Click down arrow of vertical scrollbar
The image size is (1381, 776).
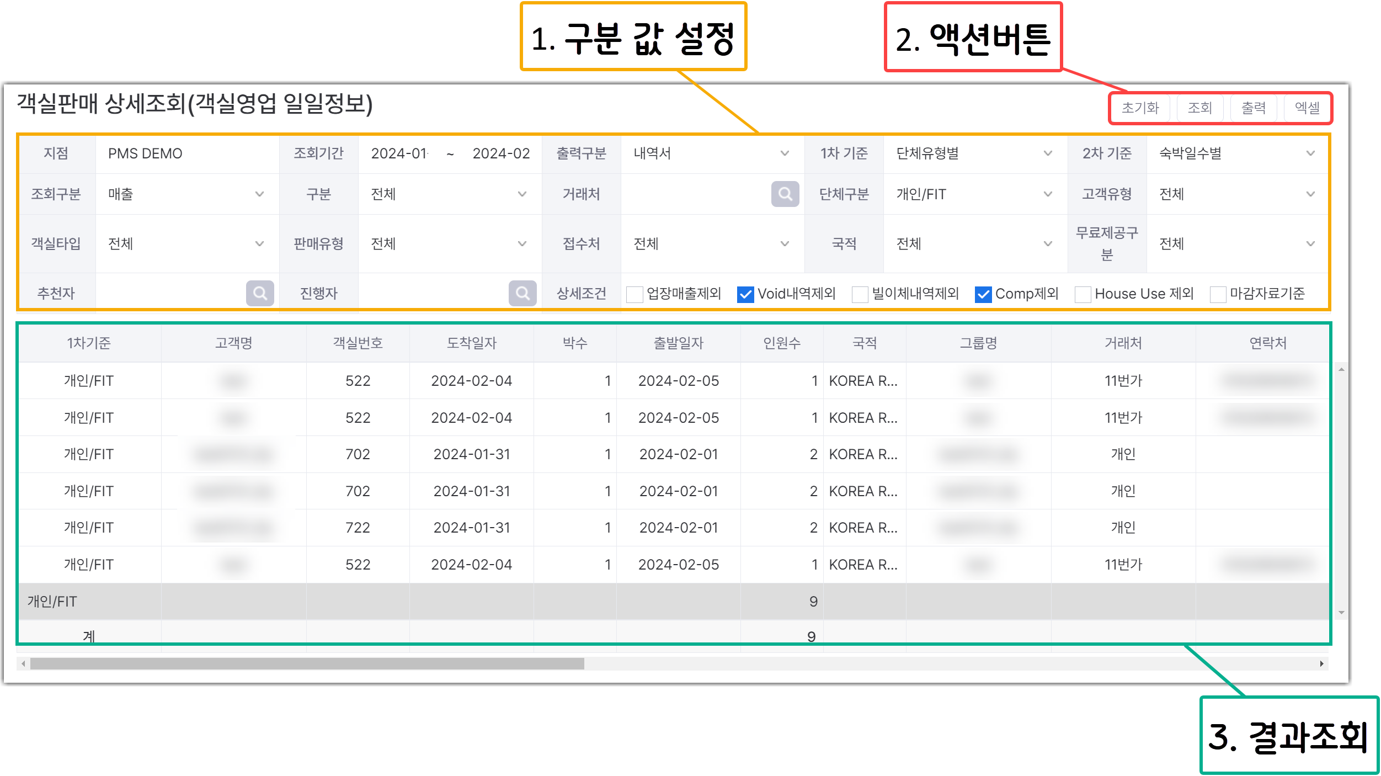(x=1341, y=613)
